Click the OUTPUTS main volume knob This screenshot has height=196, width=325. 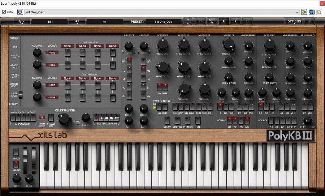65,119
